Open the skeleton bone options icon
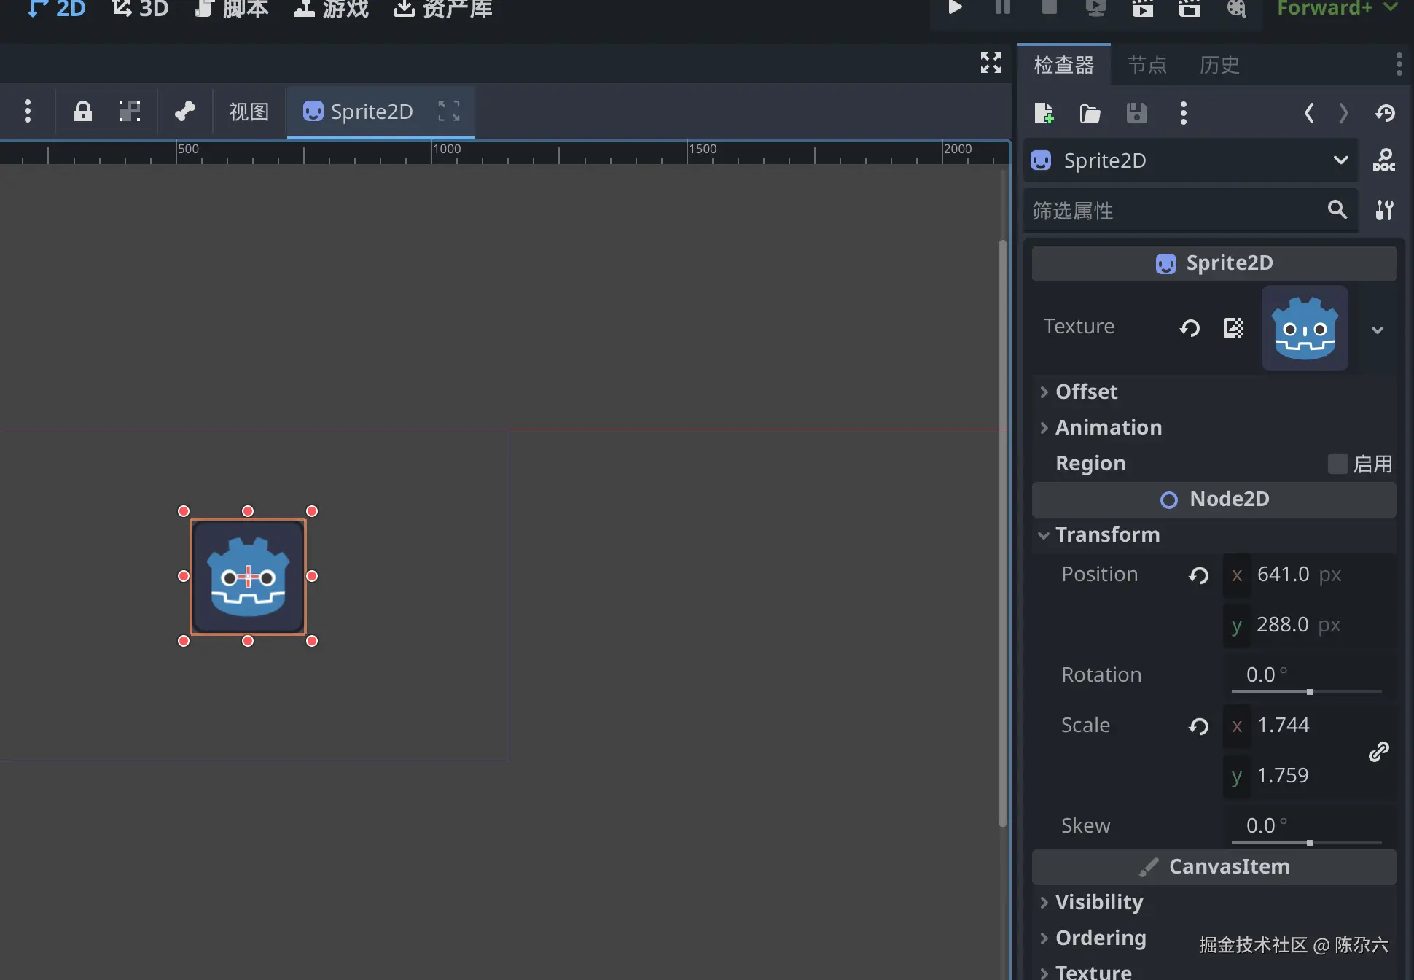 click(x=185, y=112)
